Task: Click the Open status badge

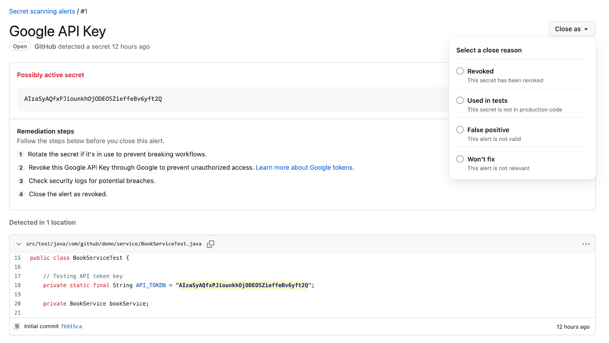Action: click(20, 46)
